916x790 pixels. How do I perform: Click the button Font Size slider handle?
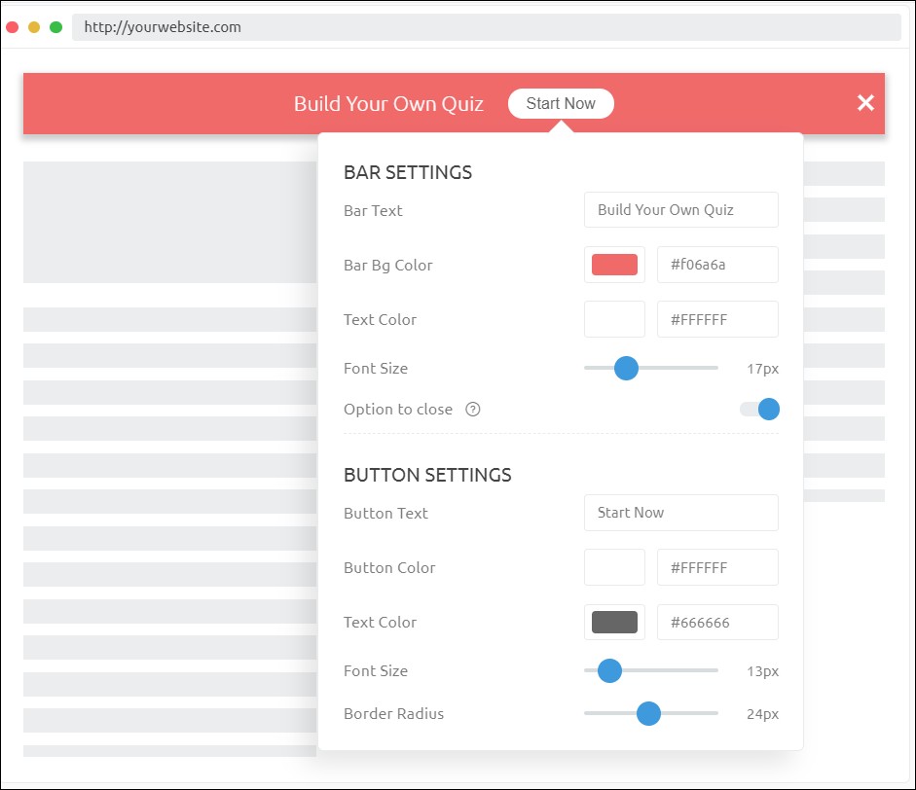[609, 670]
